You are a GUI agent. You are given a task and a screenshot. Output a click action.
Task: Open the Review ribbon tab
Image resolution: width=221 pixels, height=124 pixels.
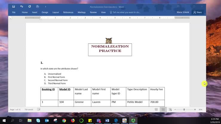[93, 13]
